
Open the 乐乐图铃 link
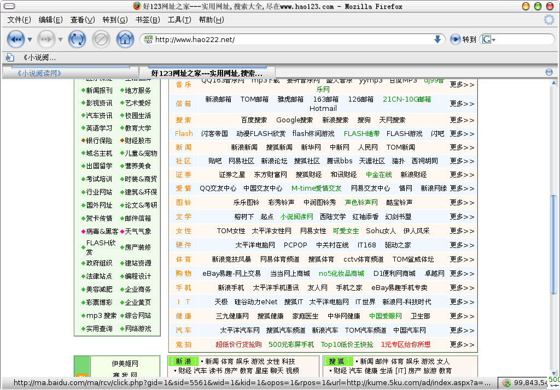246,202
